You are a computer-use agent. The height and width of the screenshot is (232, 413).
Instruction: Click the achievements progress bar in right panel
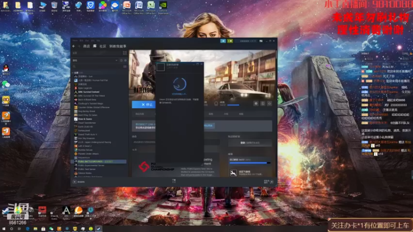(250, 163)
